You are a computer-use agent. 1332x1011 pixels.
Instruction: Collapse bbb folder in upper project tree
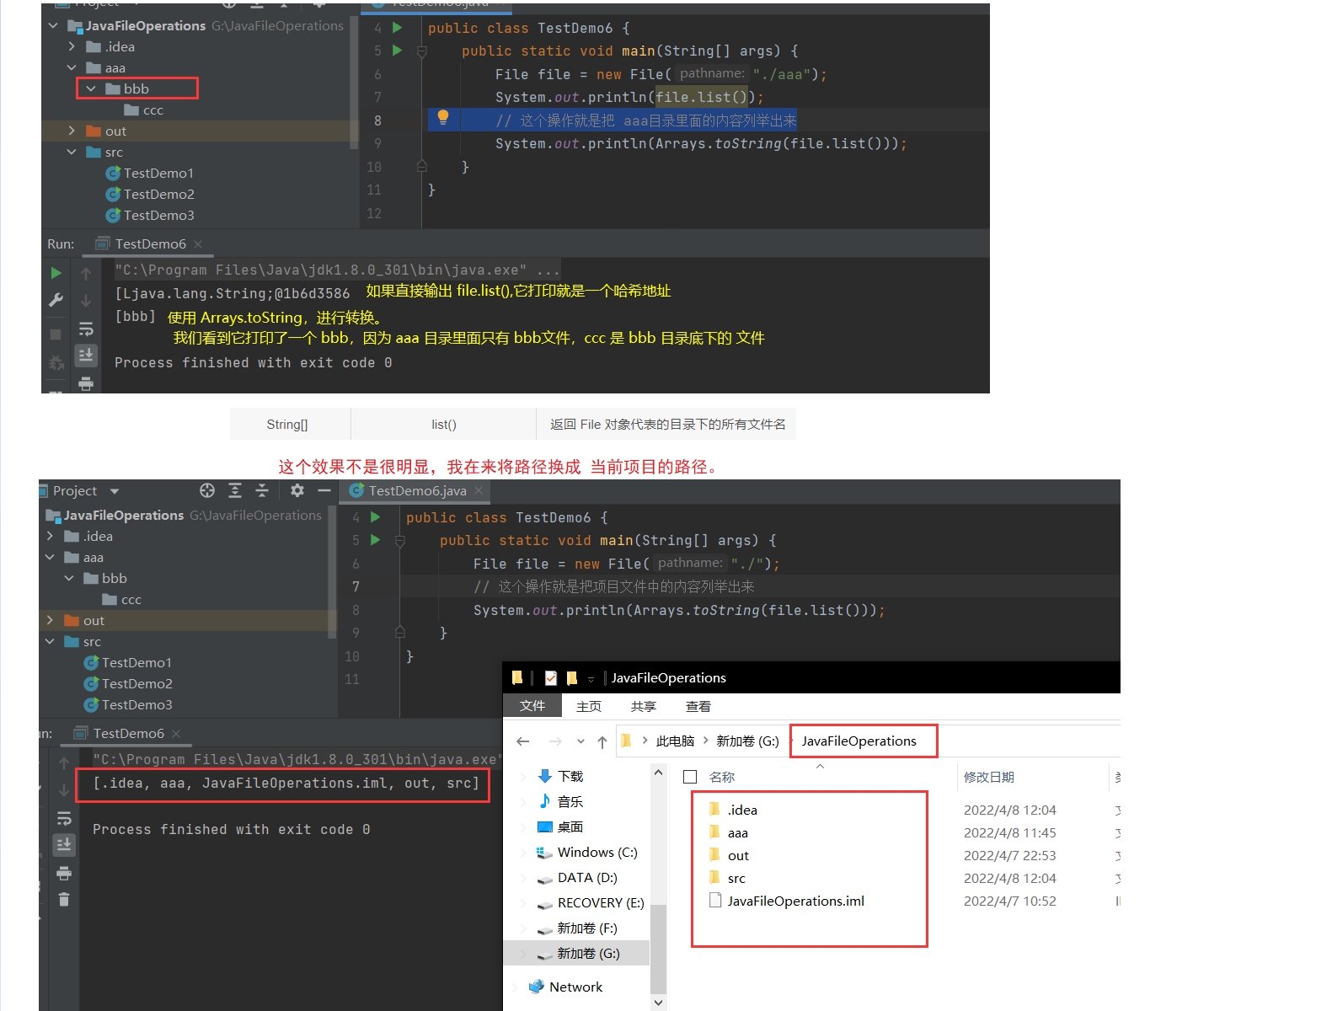click(91, 88)
